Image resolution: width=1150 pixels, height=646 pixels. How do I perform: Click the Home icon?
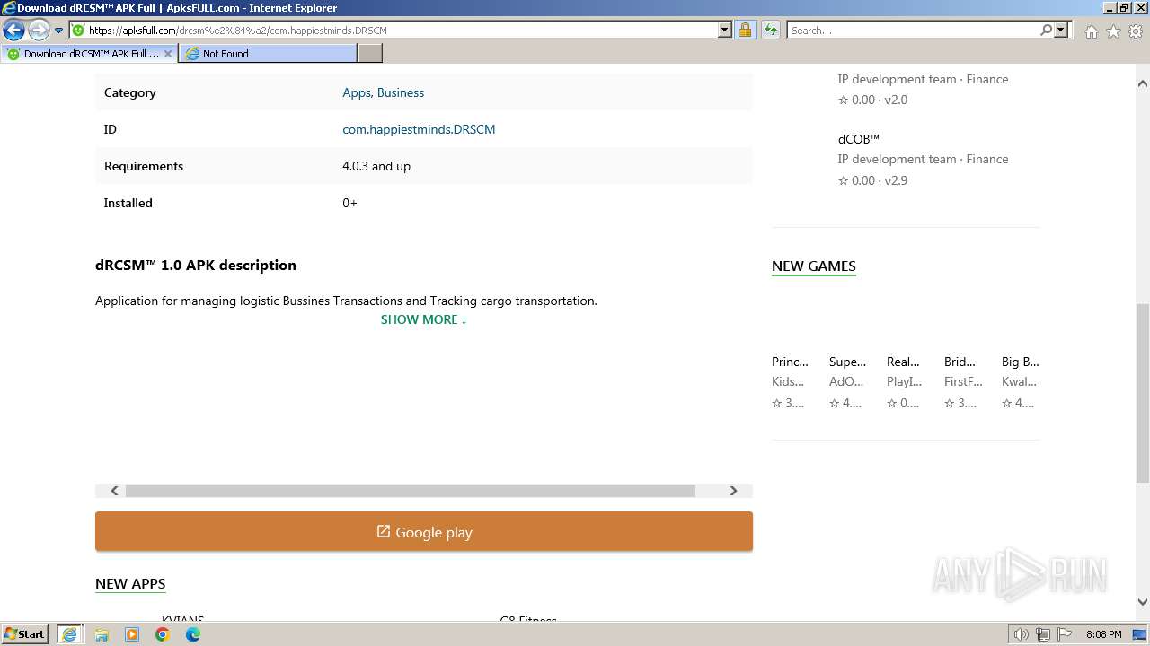point(1091,31)
